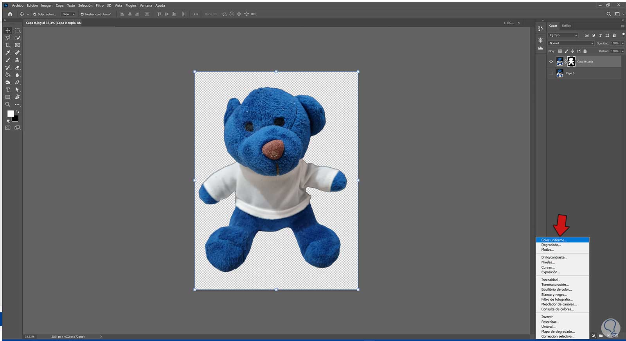Select the Eyedropper tool
Screen dimensions: 626x341
(x=7, y=53)
